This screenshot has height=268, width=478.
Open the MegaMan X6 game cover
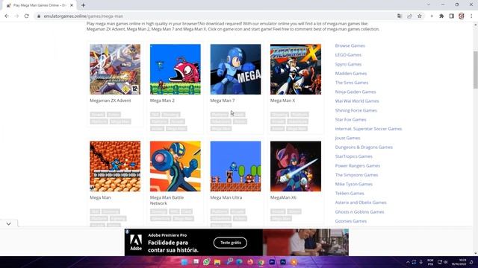[296, 166]
